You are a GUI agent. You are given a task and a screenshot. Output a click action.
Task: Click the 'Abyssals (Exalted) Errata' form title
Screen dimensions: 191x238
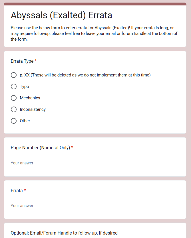[61, 15]
